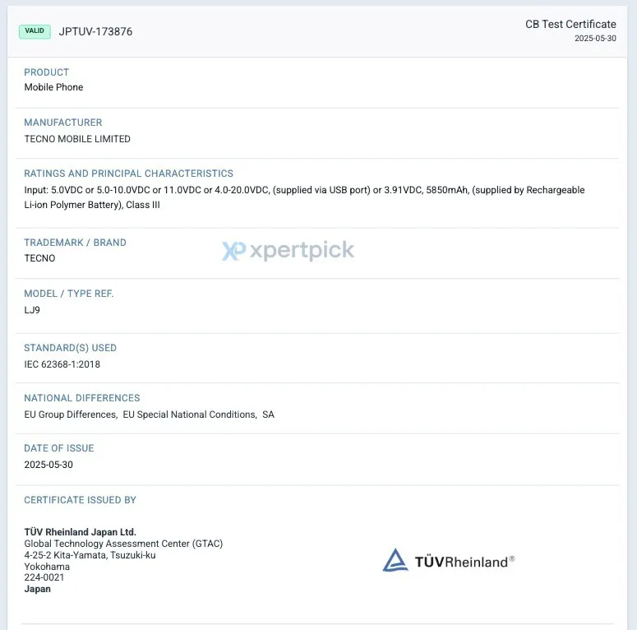Screen dimensions: 637x630
Task: Click the Li-ion Polymer Battery, Class III line
Action: [x=92, y=205]
